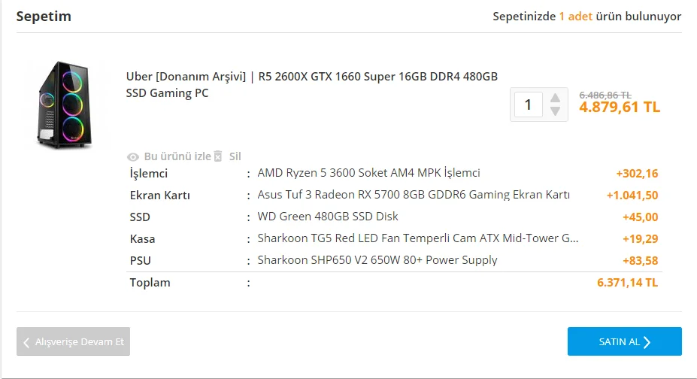Open the Uber R5 2600X Gaming PC title link
The width and height of the screenshot is (697, 379).
(312, 84)
